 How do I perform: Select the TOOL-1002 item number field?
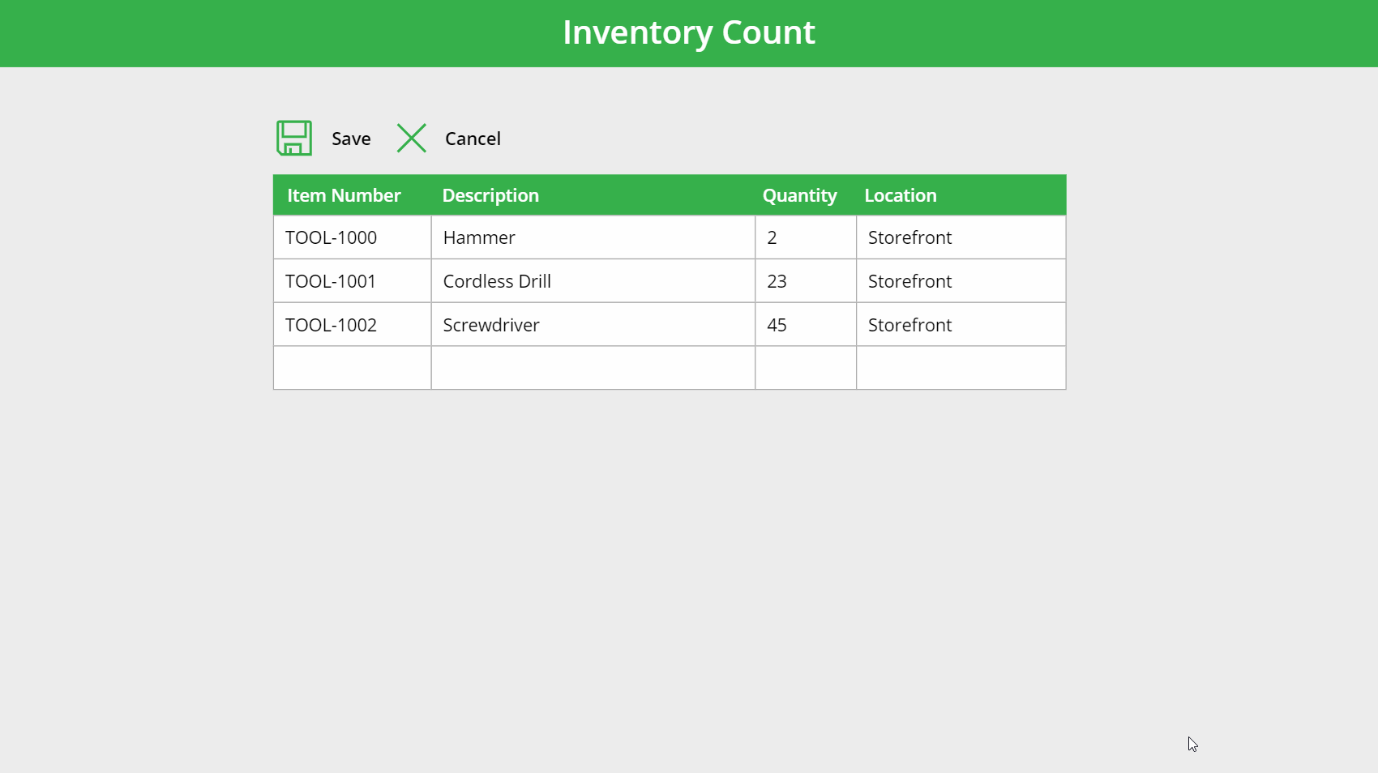point(352,325)
